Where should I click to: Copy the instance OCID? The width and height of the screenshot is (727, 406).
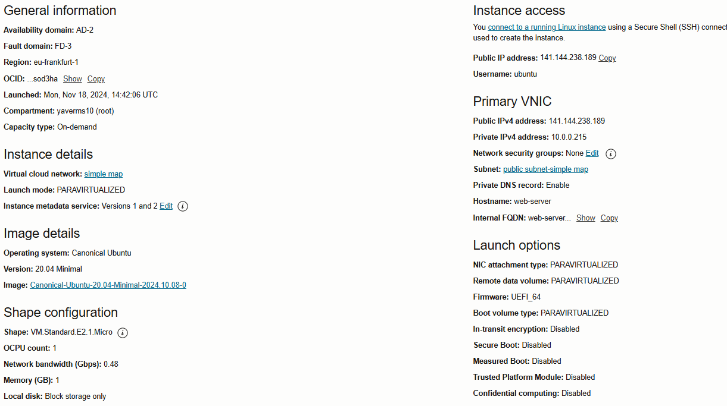tap(96, 78)
